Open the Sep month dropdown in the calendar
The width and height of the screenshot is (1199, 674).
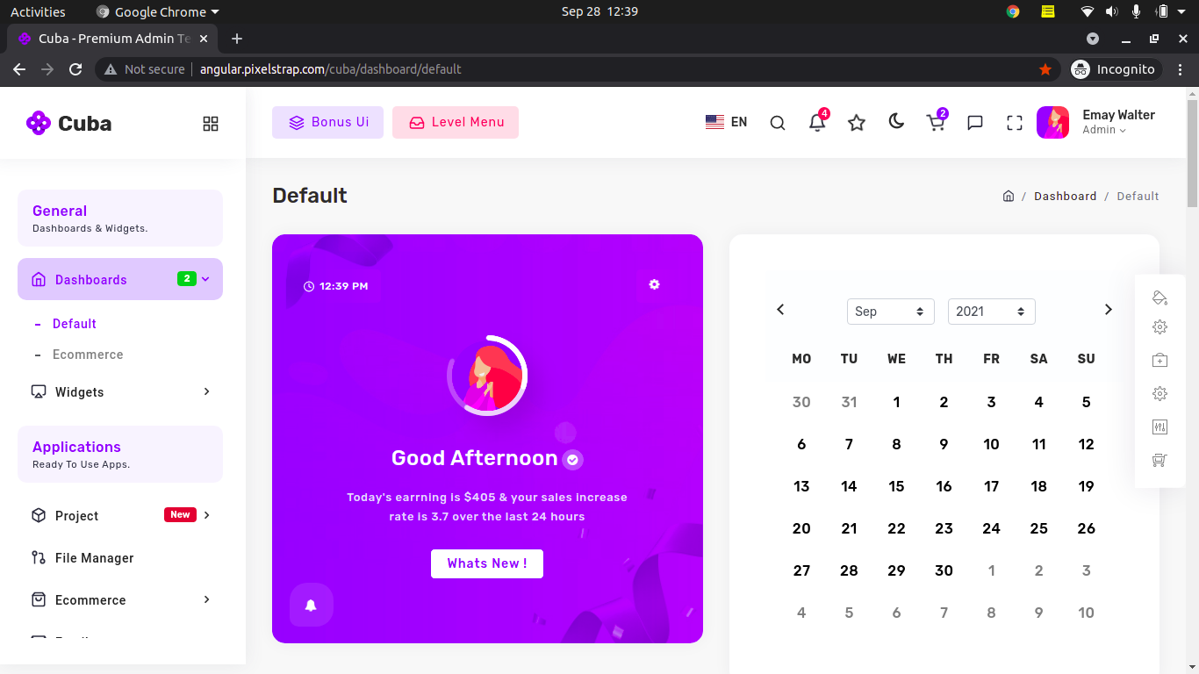(890, 312)
